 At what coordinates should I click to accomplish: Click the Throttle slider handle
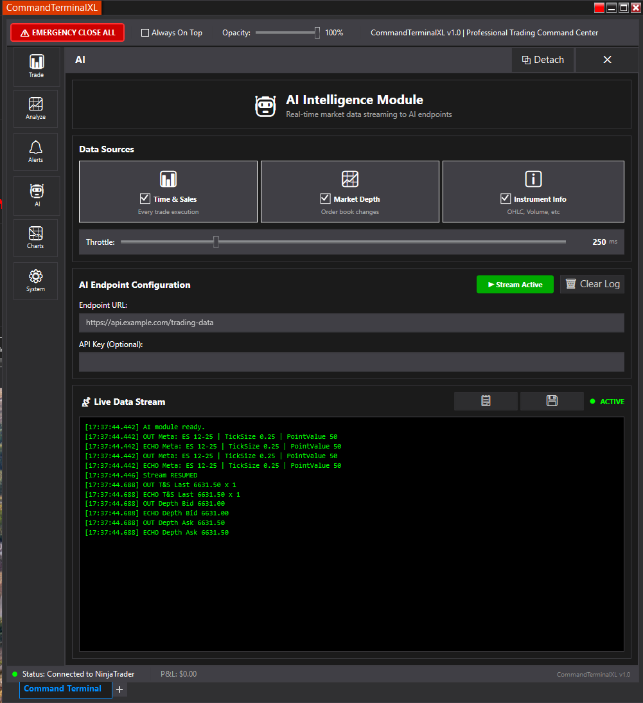point(216,242)
